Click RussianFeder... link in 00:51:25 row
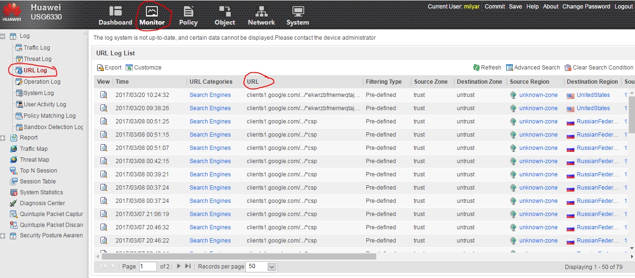 pyautogui.click(x=598, y=122)
